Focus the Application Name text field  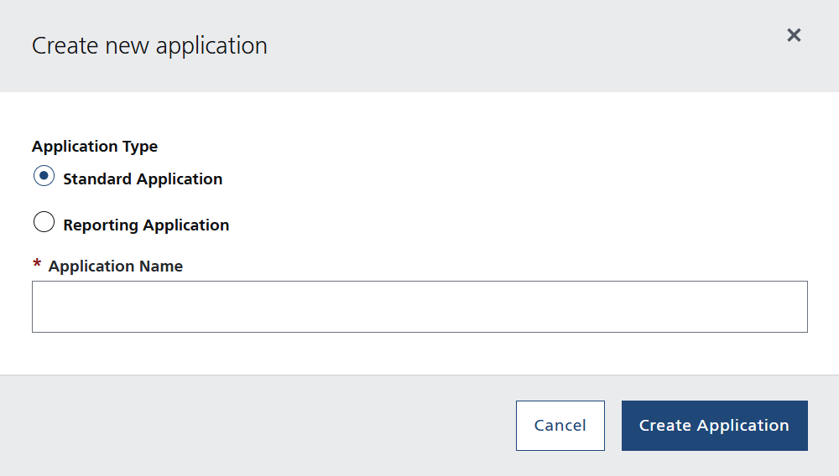(419, 307)
